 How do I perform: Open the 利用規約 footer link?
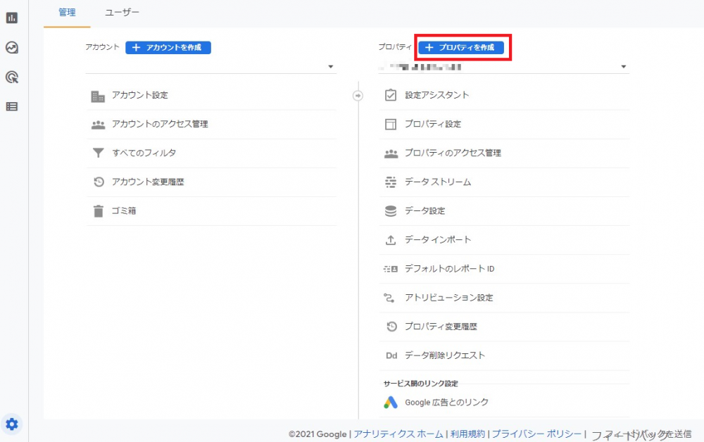(467, 434)
